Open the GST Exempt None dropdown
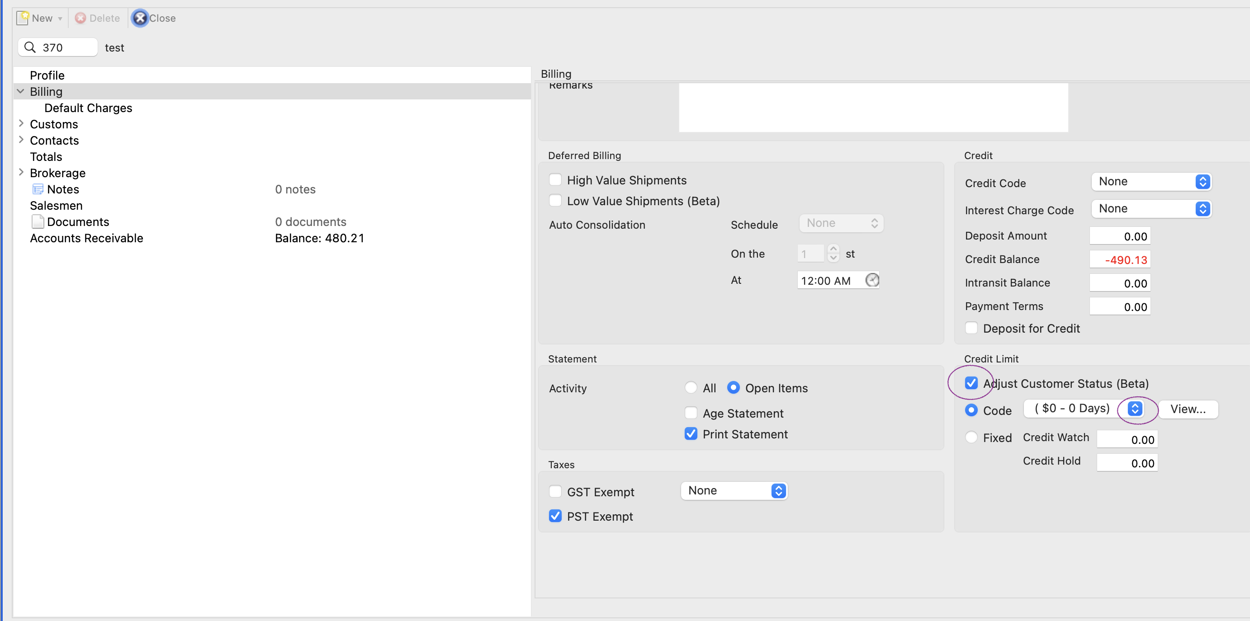Screen dimensions: 1250x621 [x=734, y=491]
